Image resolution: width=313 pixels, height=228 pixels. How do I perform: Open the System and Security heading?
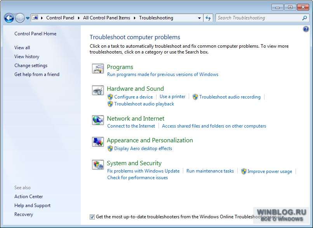pos(134,163)
